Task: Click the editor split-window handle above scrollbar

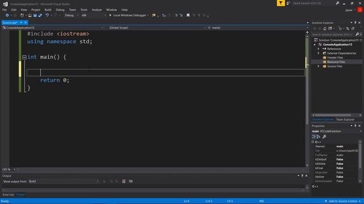Action: click(307, 32)
